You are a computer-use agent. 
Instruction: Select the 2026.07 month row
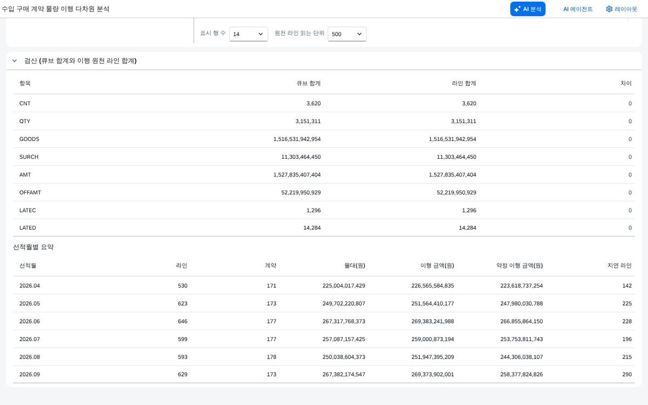pos(324,339)
